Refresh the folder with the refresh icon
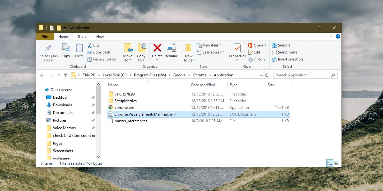 tap(267, 75)
